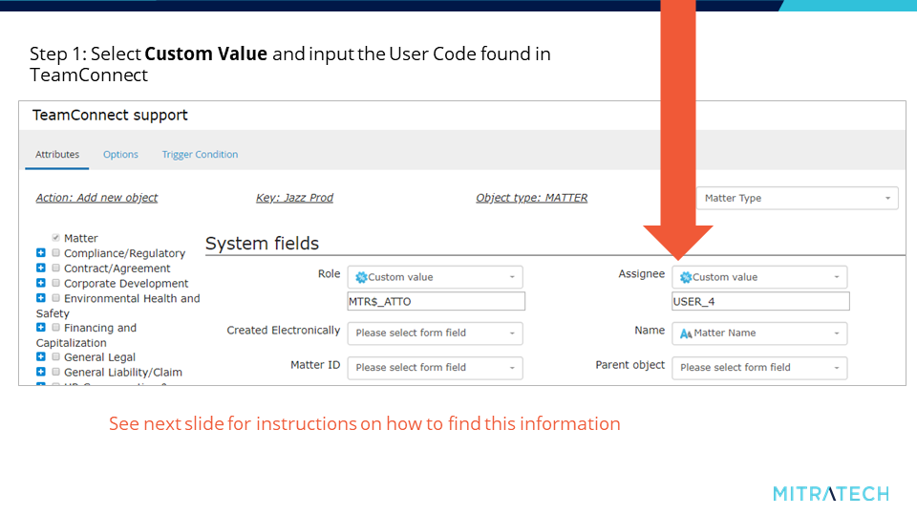Click the MTR$_ATTO input field

pos(437,301)
